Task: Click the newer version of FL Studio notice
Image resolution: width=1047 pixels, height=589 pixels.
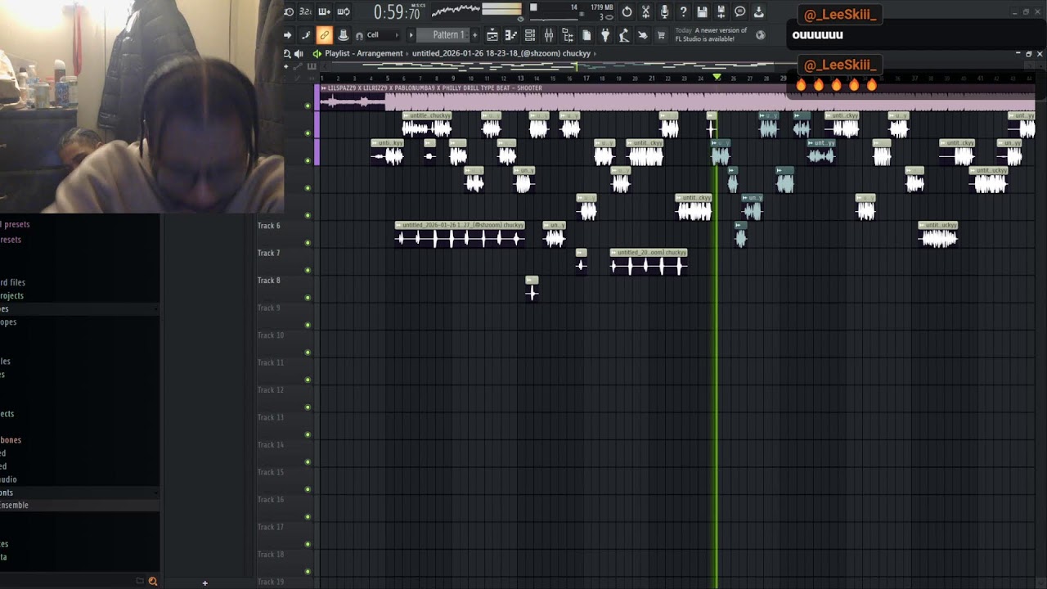Action: click(x=711, y=35)
